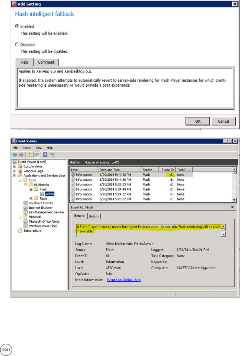This screenshot has height=356, width=240.
Task: Click the Flash folder icon in tree
Action: click(x=36, y=189)
